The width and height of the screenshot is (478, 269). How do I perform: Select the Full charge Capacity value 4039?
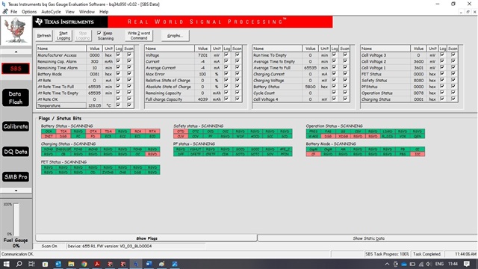(202, 99)
